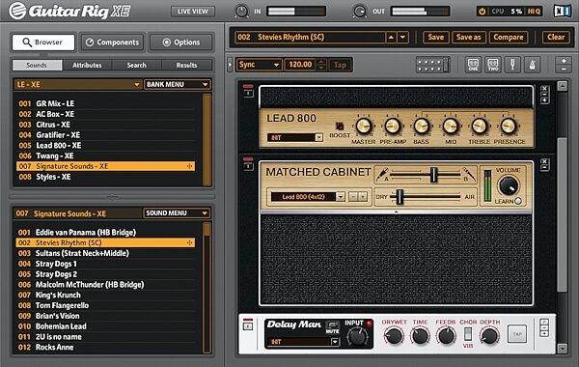Switch to the Browser tab
The image size is (579, 367).
tap(43, 42)
